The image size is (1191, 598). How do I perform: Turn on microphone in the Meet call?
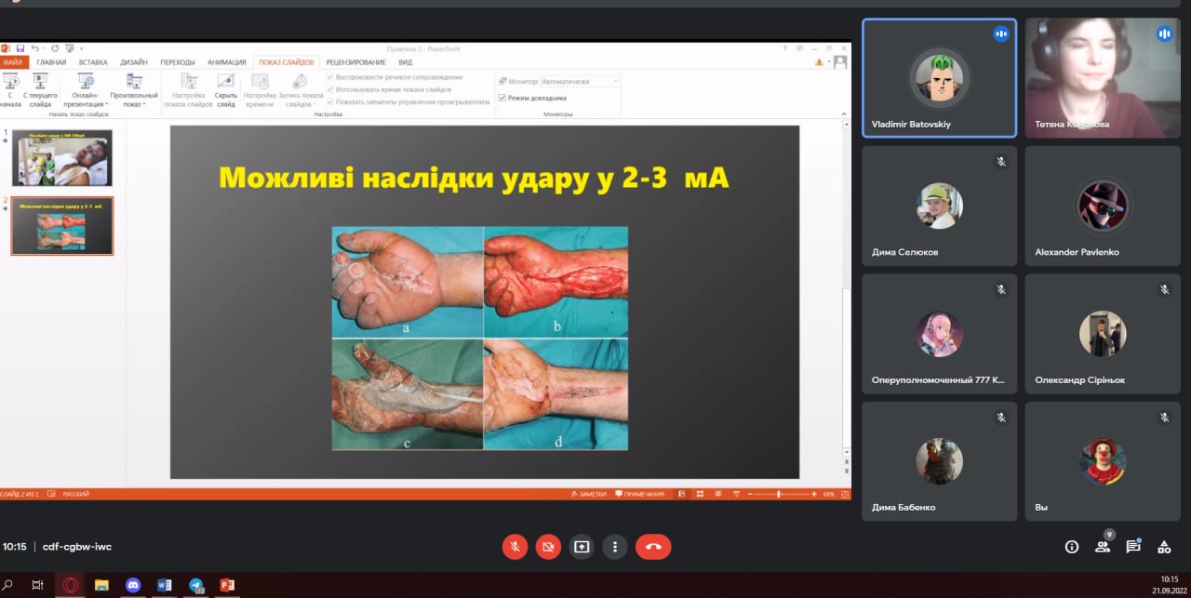pyautogui.click(x=515, y=547)
